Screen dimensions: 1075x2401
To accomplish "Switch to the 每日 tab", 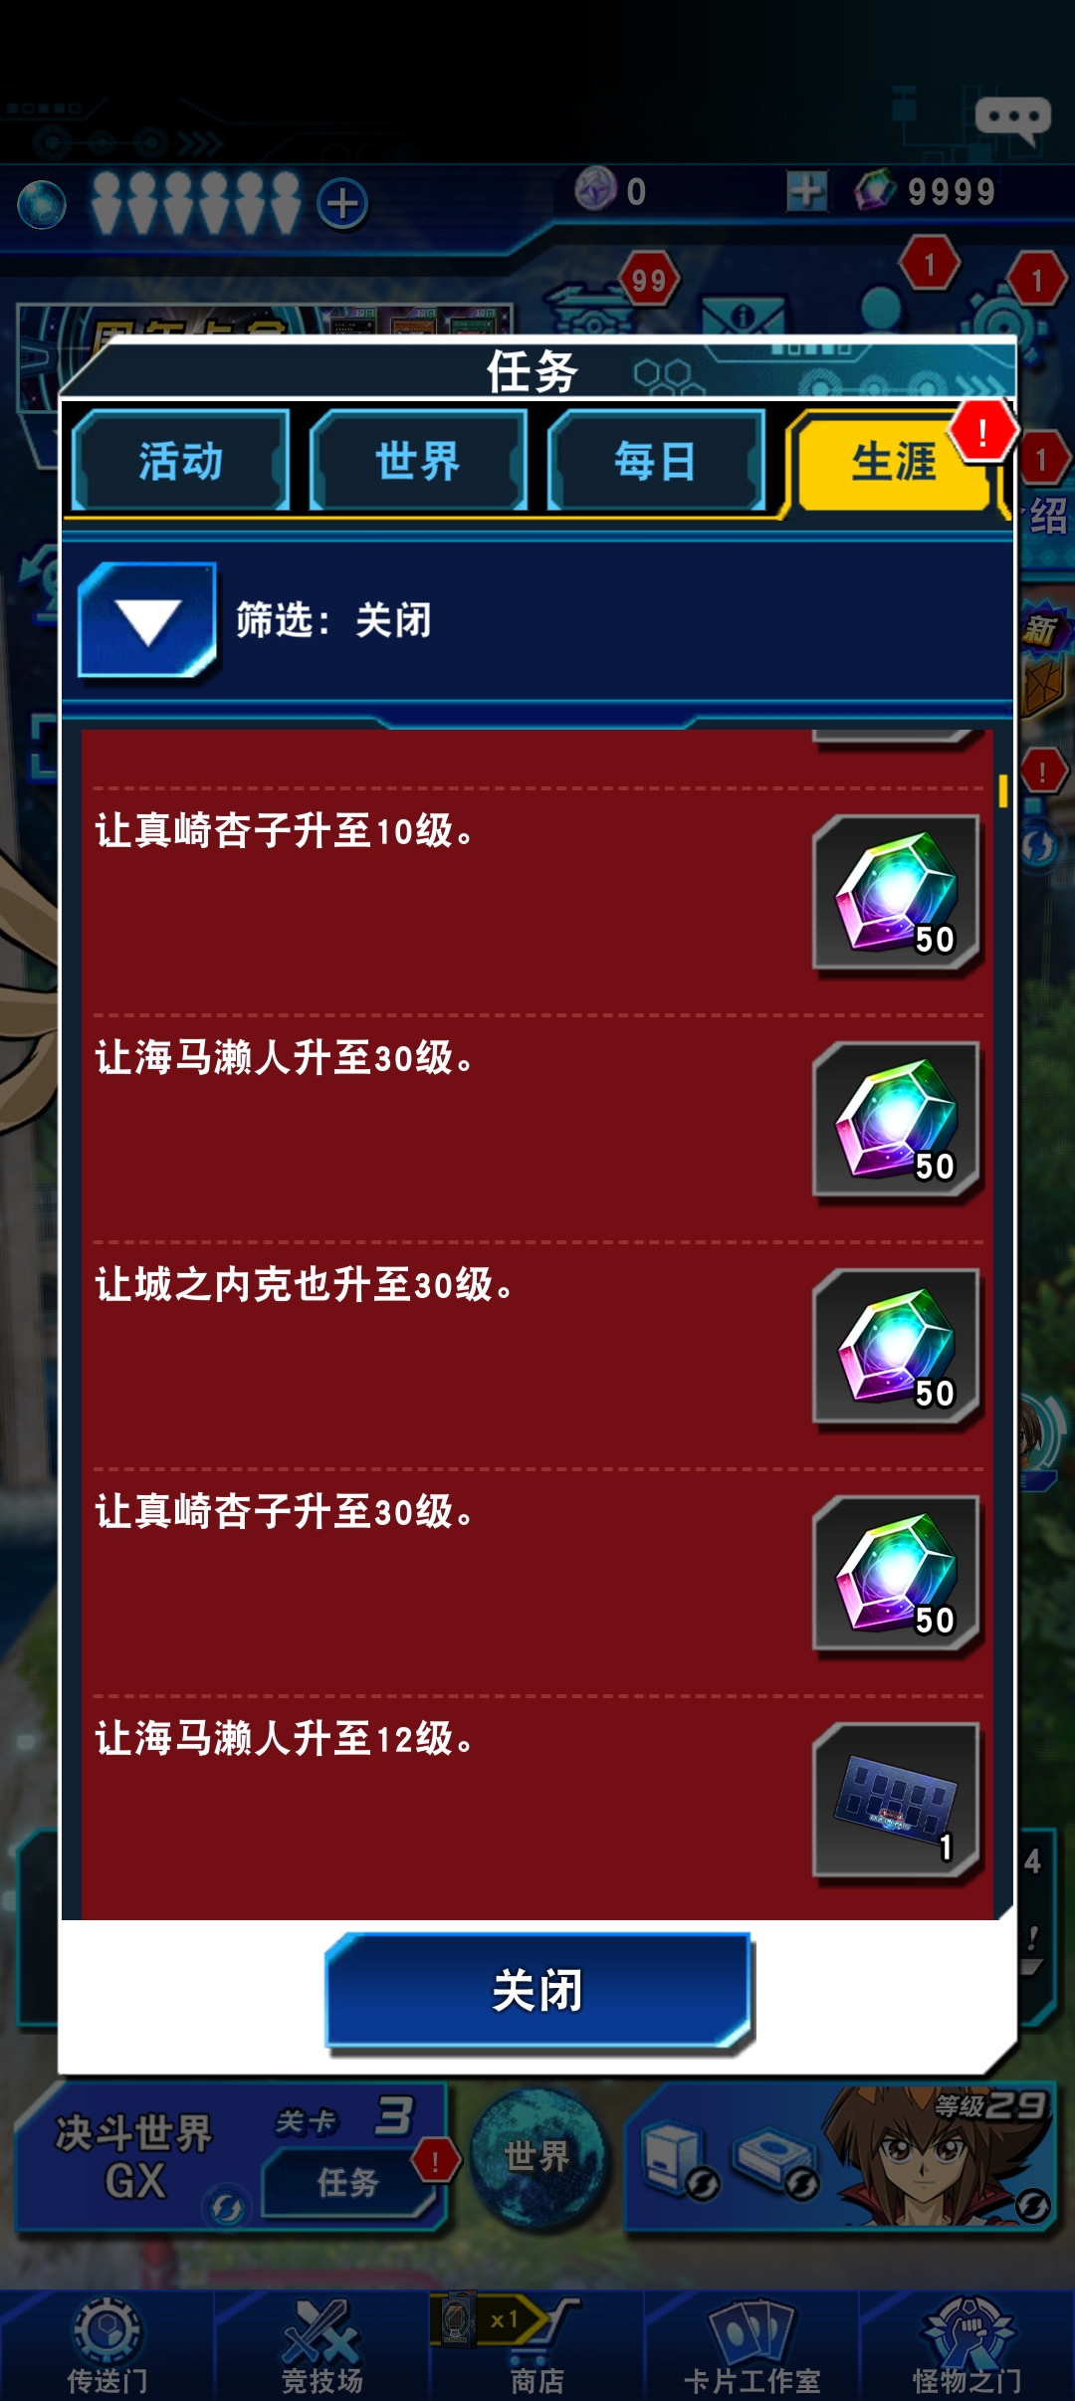I will point(656,462).
